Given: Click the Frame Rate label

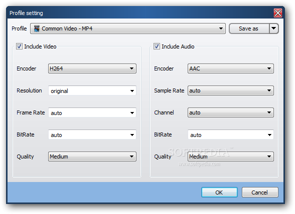Looking at the screenshot, I should point(31,112).
